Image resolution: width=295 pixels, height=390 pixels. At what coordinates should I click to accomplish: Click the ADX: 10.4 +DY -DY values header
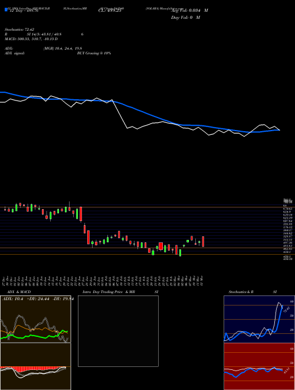point(38,299)
